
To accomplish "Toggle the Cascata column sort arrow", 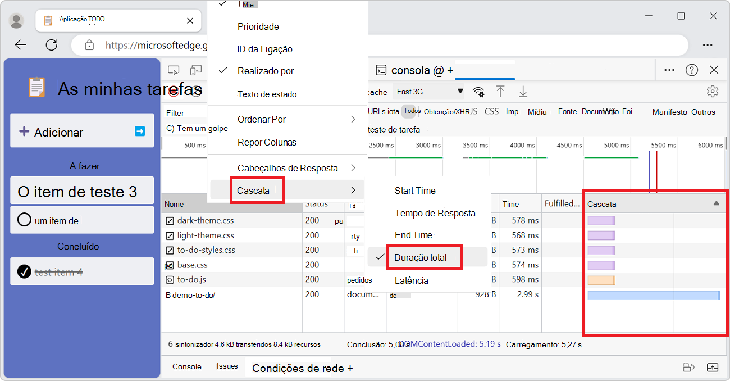I will click(717, 203).
